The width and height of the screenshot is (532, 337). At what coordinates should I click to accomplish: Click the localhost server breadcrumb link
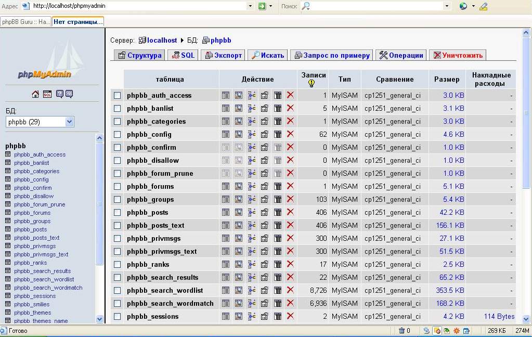162,41
